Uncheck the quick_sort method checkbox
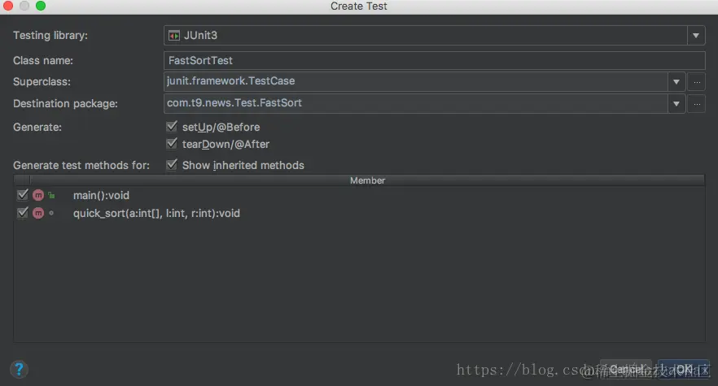718x386 pixels. click(x=23, y=213)
